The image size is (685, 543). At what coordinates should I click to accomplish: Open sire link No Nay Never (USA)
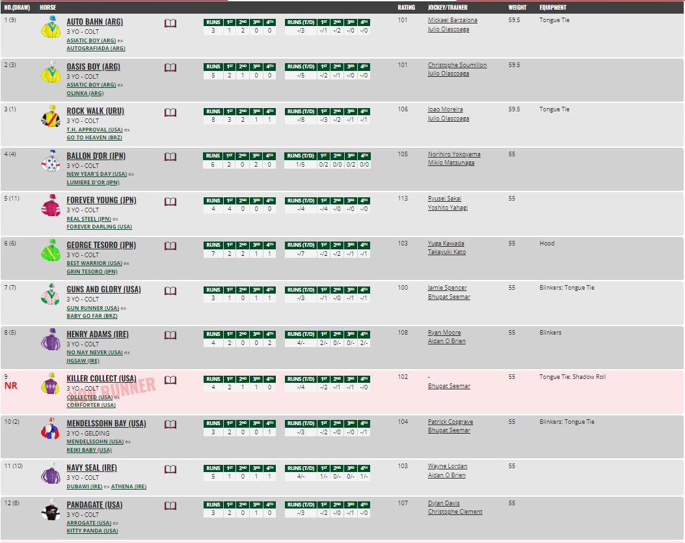pyautogui.click(x=94, y=352)
